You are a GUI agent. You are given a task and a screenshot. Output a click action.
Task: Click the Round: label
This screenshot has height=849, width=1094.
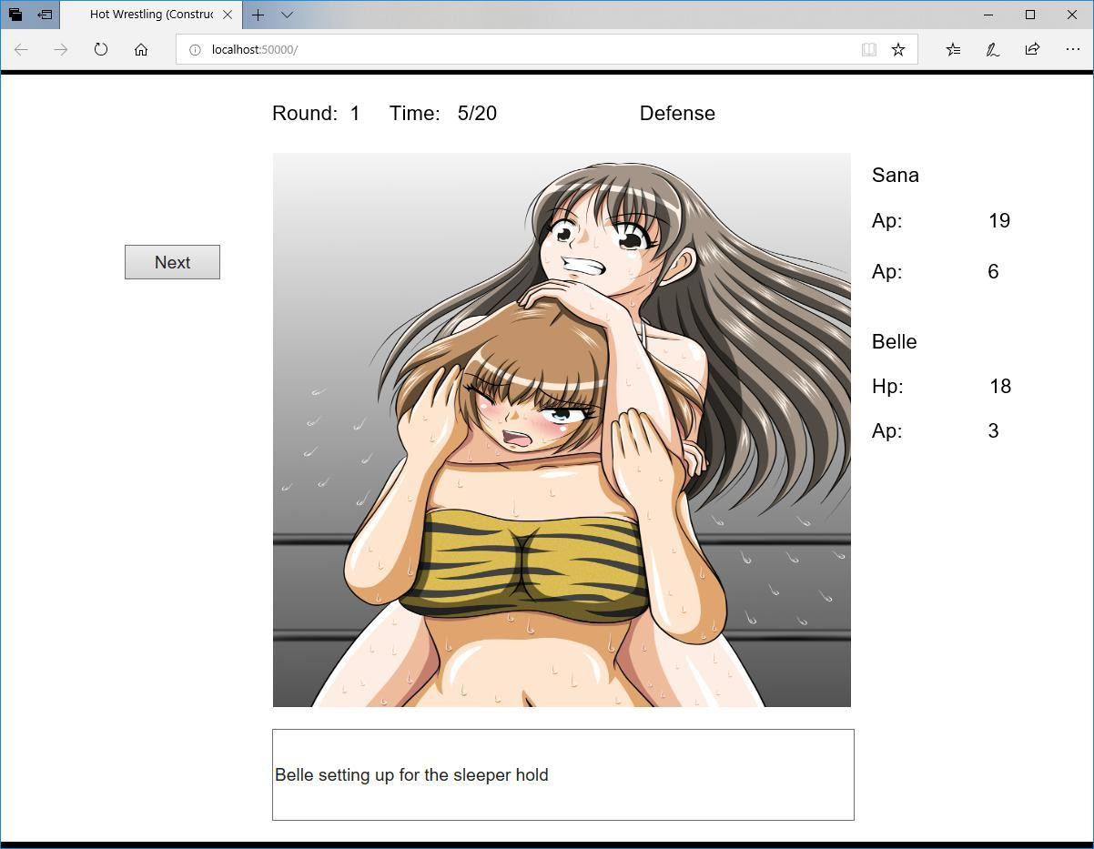click(305, 113)
